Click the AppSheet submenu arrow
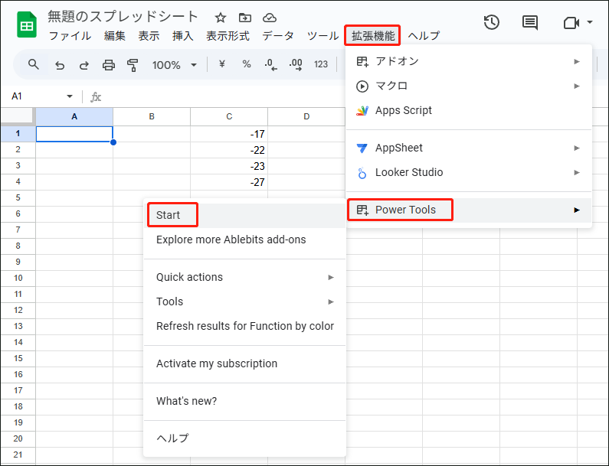609x466 pixels. tap(577, 148)
